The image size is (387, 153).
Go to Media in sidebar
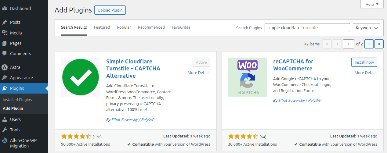click(24, 33)
